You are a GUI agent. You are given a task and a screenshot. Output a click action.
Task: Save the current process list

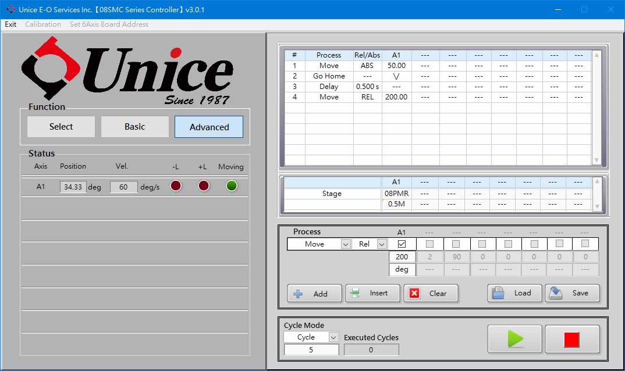[573, 293]
